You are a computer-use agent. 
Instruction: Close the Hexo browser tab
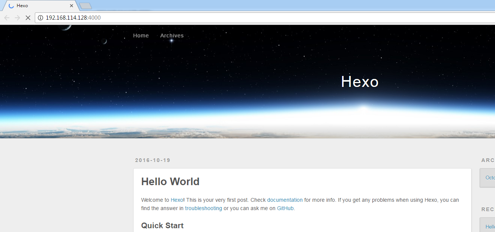pos(72,6)
